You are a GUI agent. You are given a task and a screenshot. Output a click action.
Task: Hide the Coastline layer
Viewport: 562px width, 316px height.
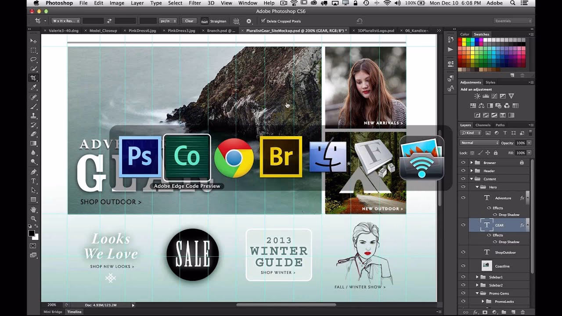coord(463,266)
